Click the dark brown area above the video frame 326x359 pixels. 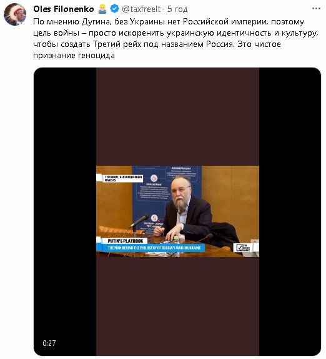coord(177,116)
